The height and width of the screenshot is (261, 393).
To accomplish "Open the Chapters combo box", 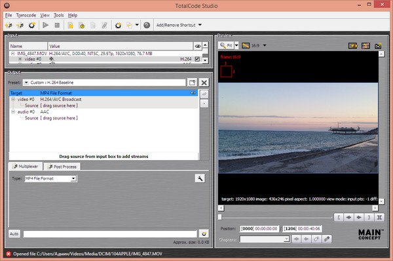I will [265, 239].
